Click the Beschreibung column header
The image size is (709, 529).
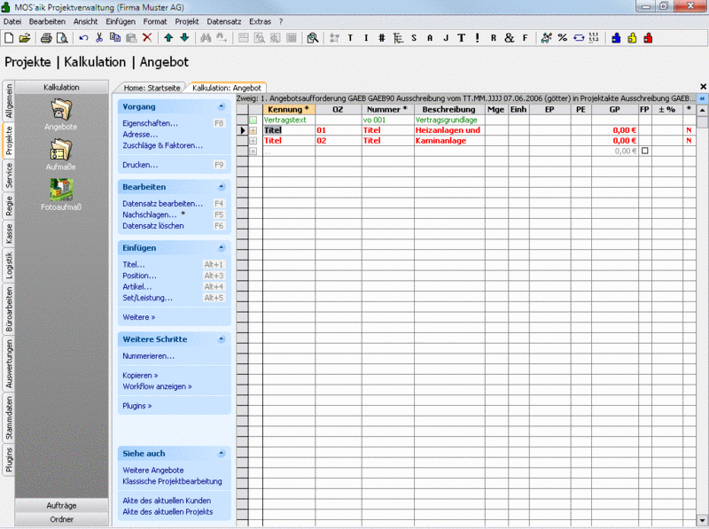(x=449, y=109)
